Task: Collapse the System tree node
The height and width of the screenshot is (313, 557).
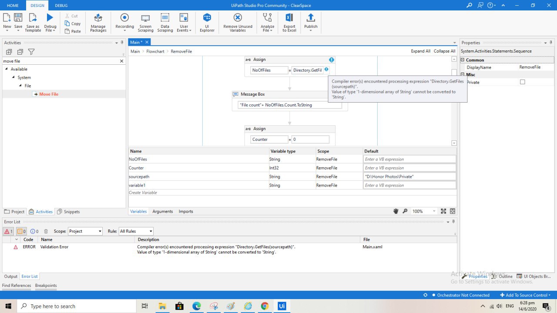Action: [13, 77]
